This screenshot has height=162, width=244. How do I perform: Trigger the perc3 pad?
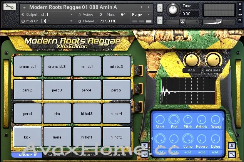(x=57, y=90)
